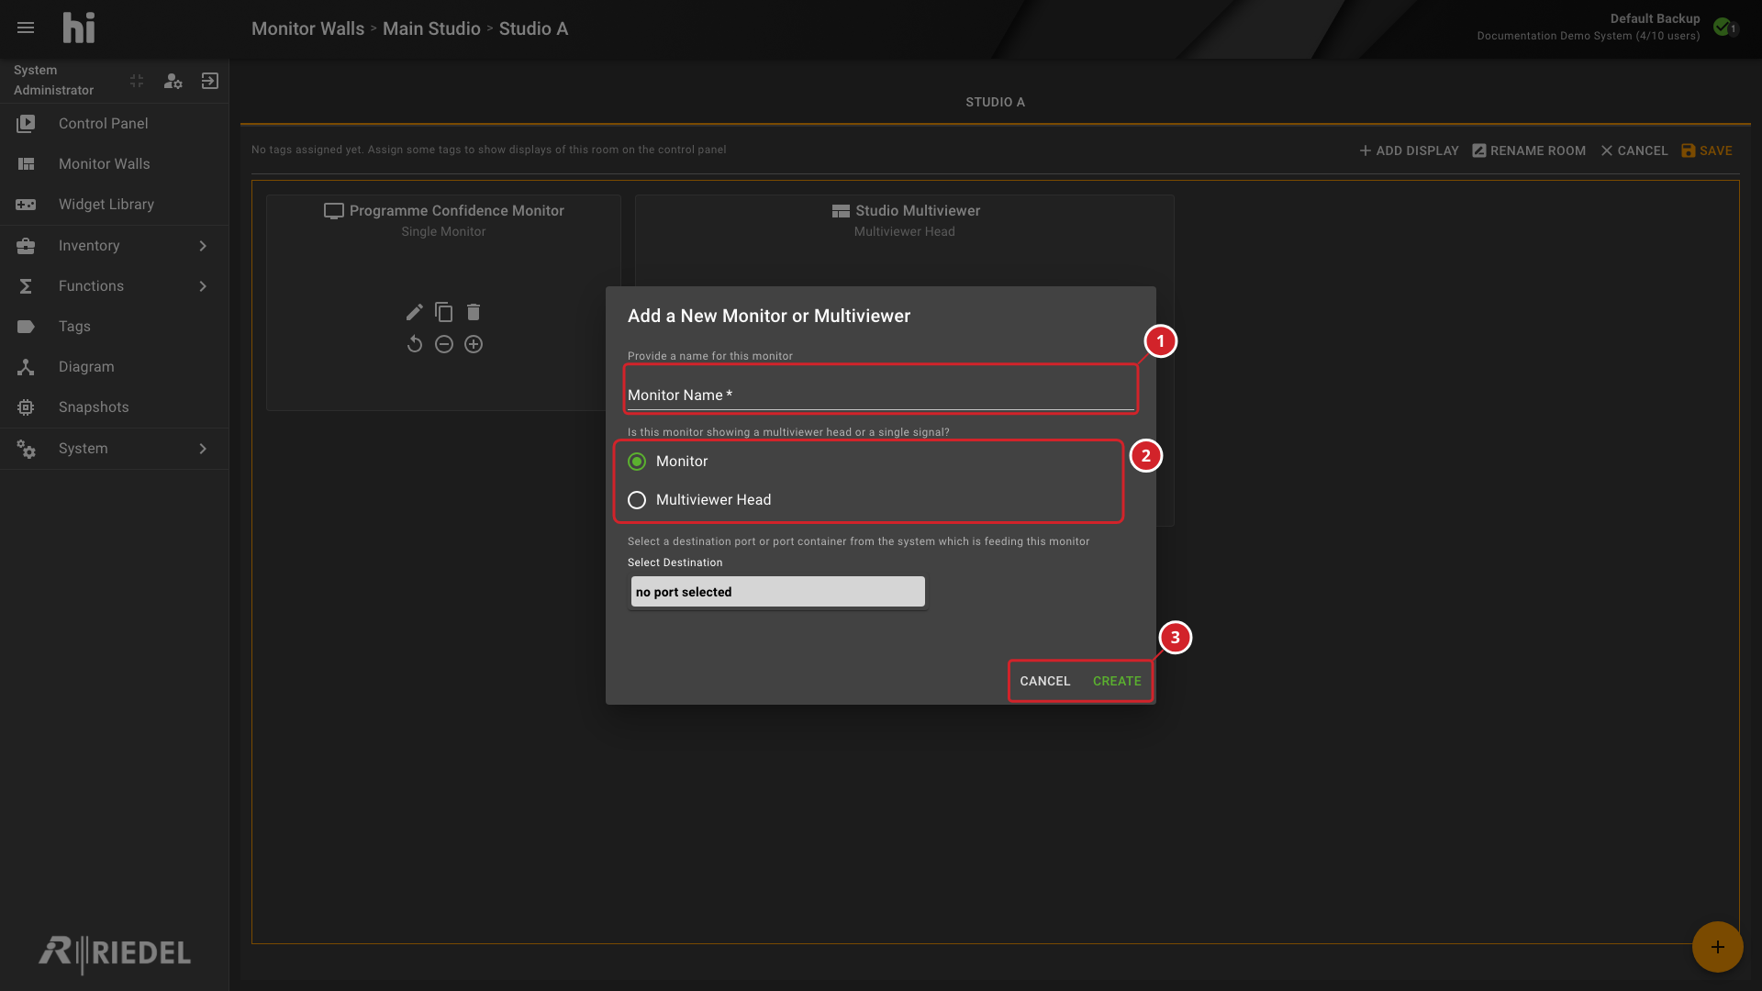Image resolution: width=1762 pixels, height=991 pixels.
Task: Expand the System menu chevron
Action: (x=203, y=449)
